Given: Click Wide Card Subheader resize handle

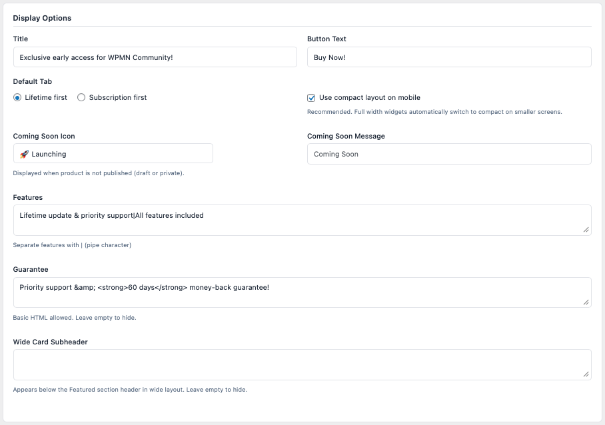Looking at the screenshot, I should [x=586, y=374].
